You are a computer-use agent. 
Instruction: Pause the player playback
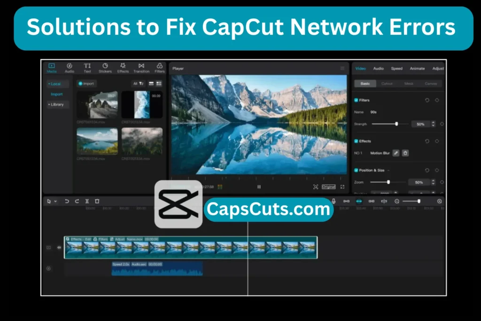click(259, 187)
